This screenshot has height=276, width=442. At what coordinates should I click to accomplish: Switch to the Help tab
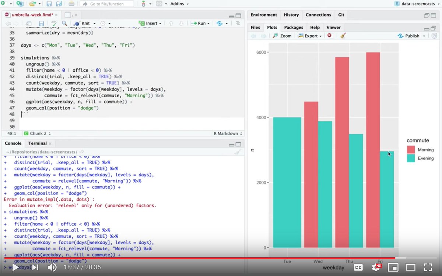tap(315, 27)
